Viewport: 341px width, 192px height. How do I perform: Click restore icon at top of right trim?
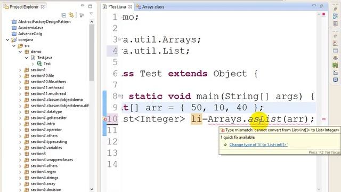335,9
